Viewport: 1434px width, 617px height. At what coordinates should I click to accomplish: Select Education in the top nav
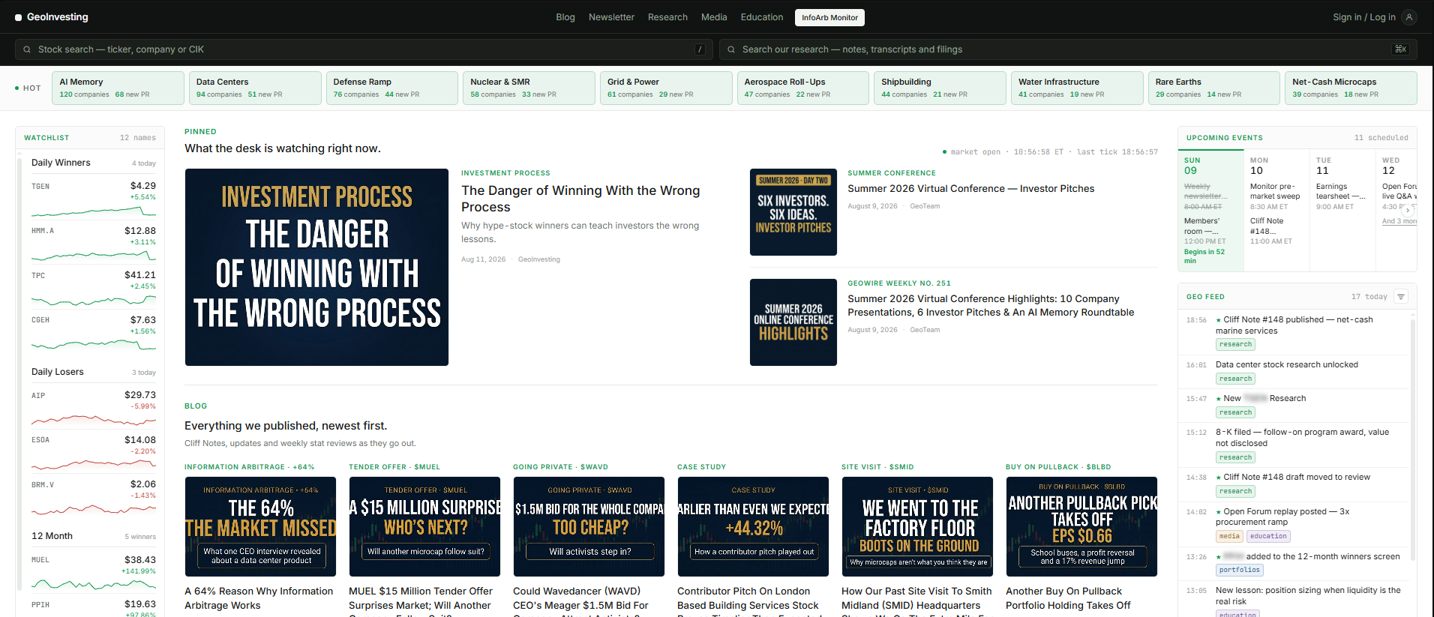(x=762, y=17)
